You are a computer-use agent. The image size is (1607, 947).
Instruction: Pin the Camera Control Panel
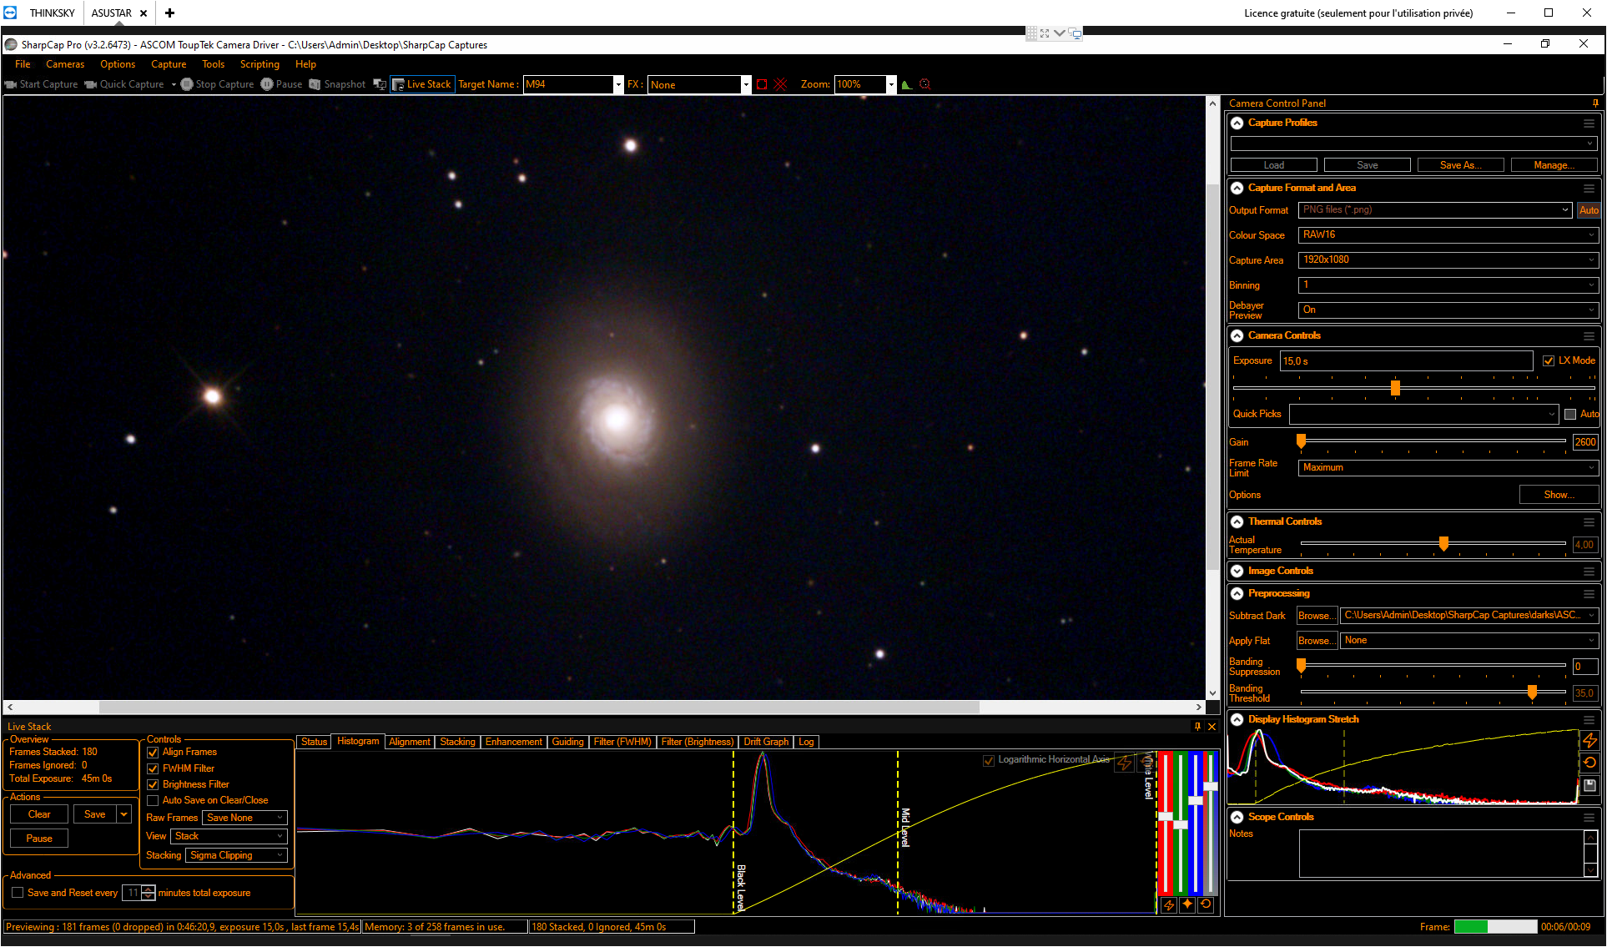[x=1595, y=103]
